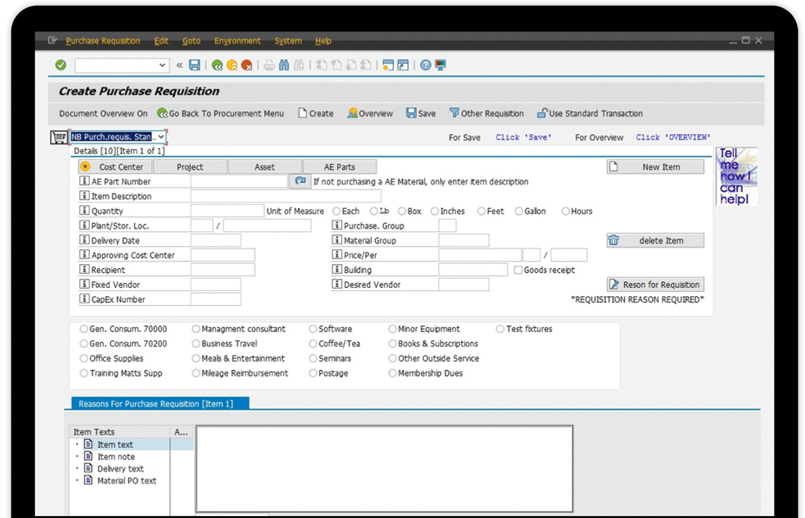Click the yellow Exit icon
Image resolution: width=805 pixels, height=518 pixels.
[x=232, y=65]
